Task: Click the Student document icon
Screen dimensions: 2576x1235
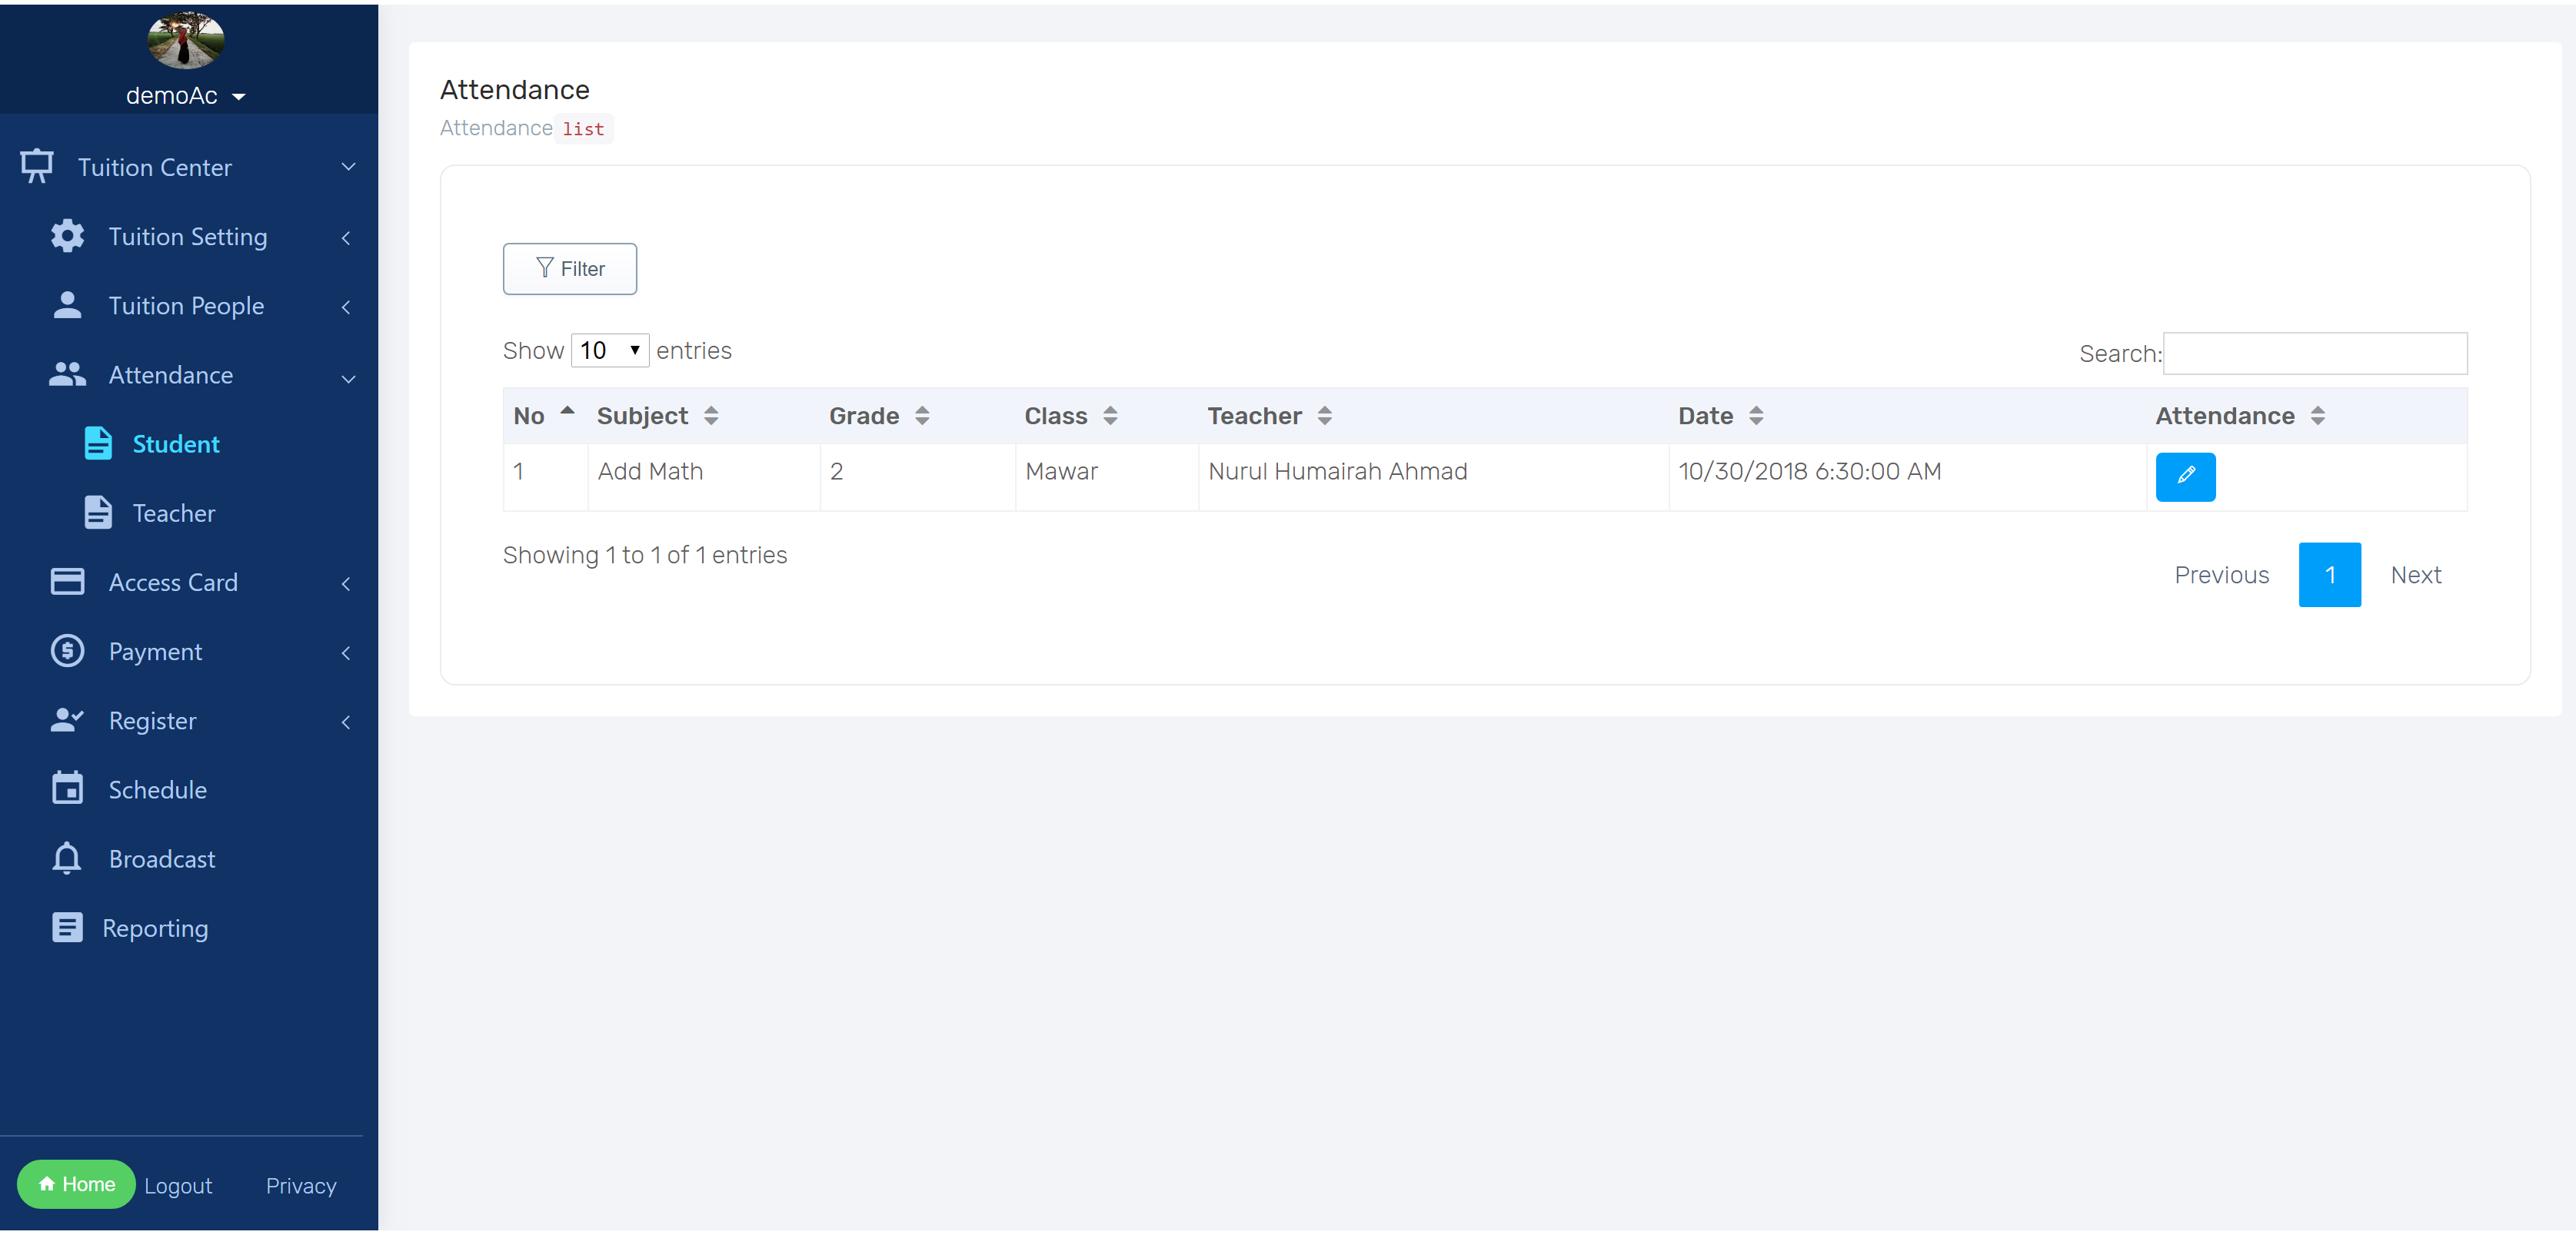Action: click(x=98, y=443)
